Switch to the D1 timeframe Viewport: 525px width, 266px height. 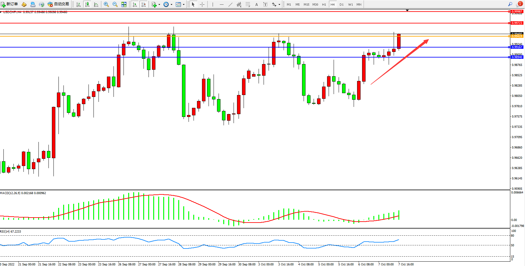tap(341, 4)
